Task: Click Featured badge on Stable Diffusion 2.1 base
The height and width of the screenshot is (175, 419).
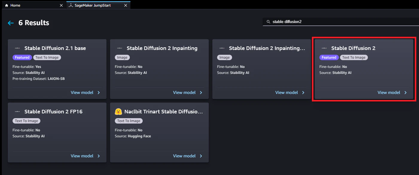Action: (22, 57)
